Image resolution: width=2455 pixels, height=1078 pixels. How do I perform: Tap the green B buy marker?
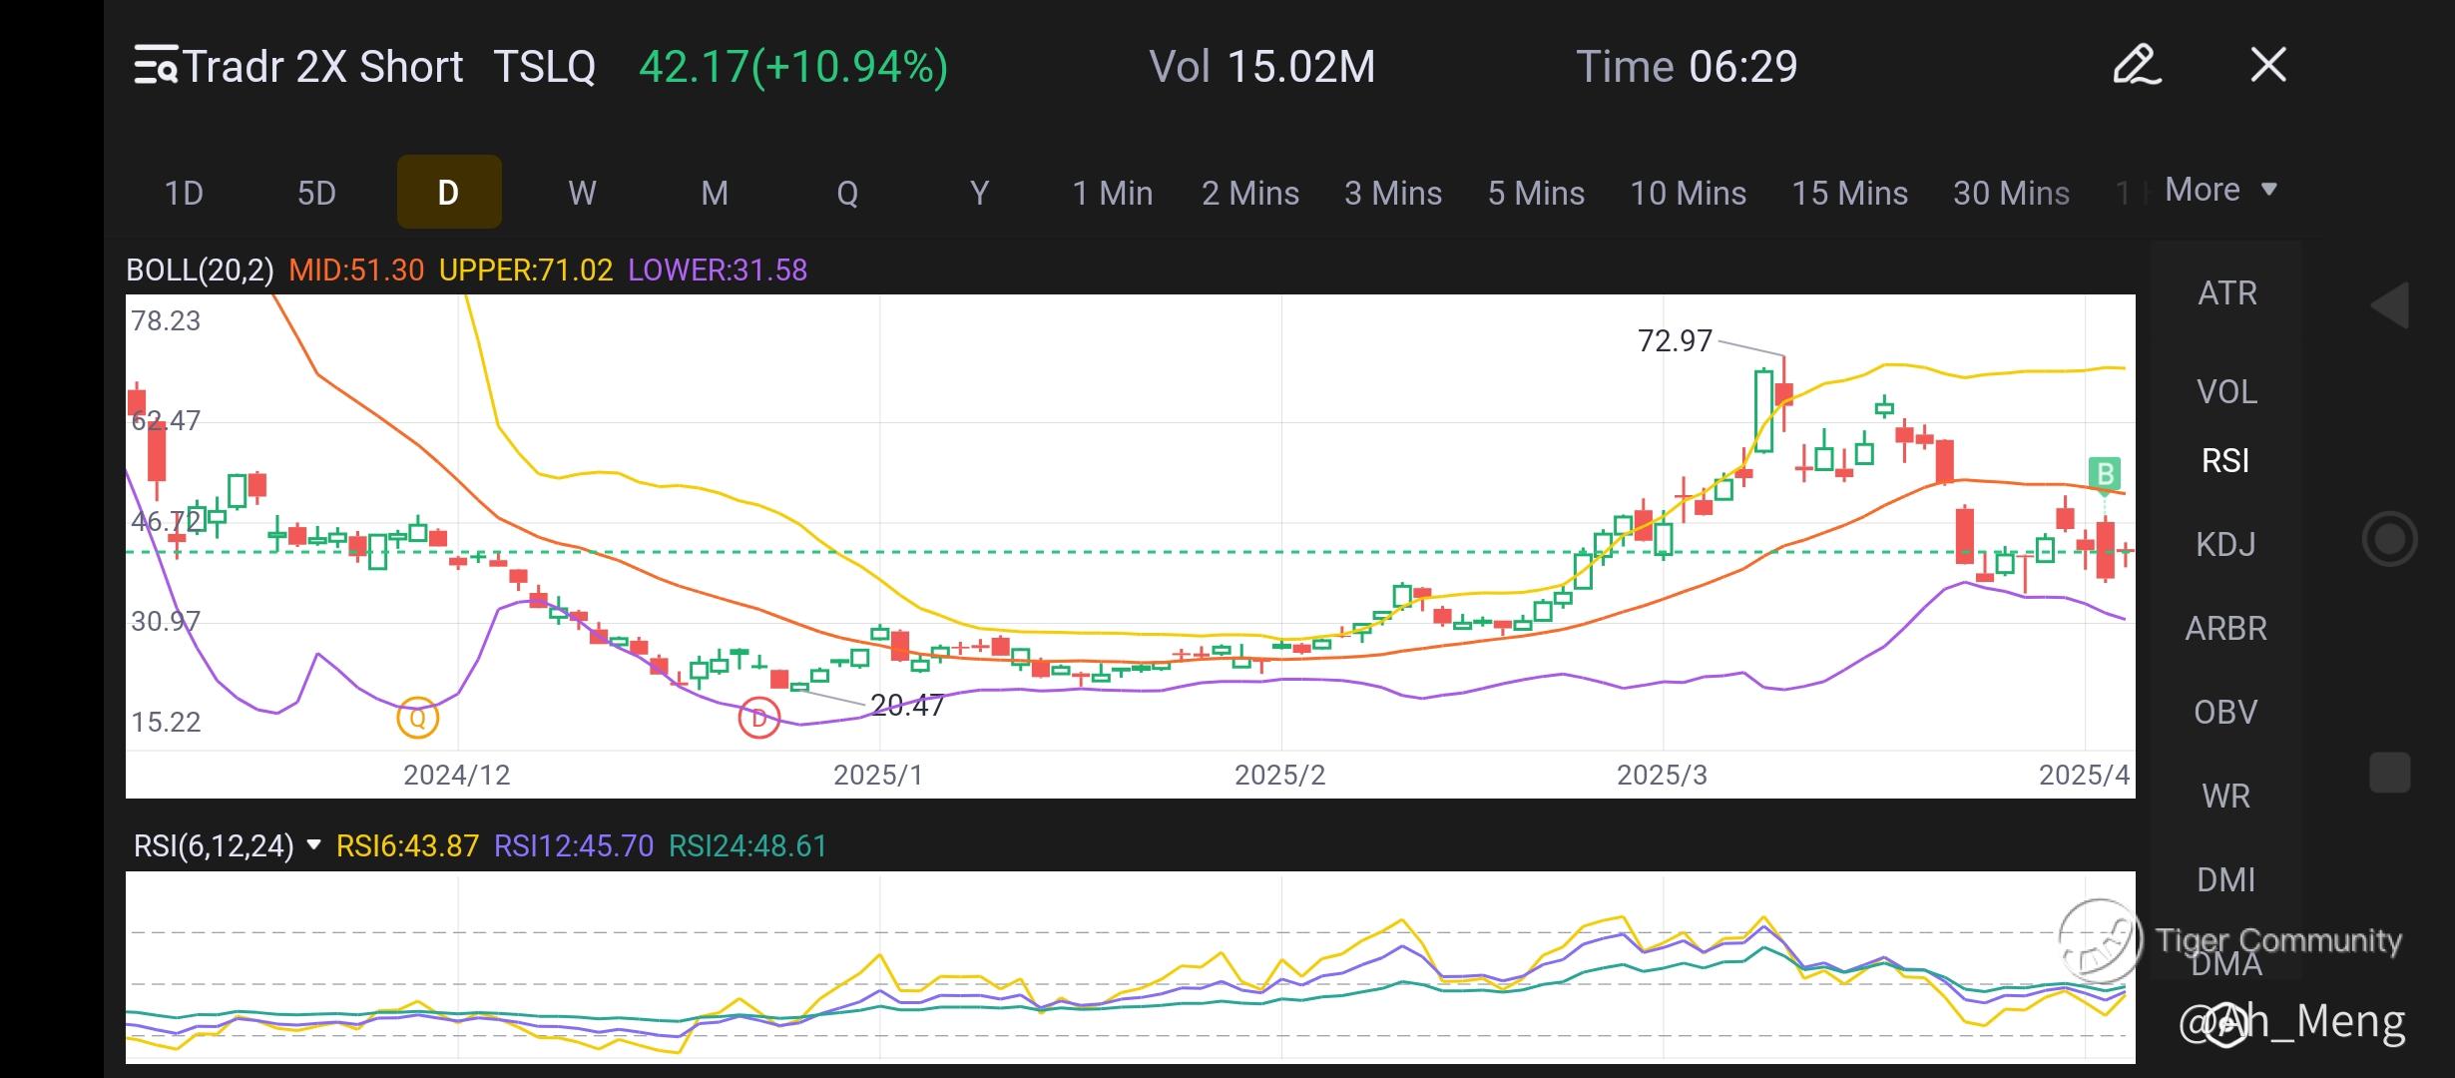pos(2105,473)
